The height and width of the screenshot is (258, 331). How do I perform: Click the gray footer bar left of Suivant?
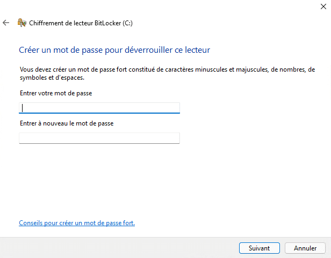(x=118, y=248)
